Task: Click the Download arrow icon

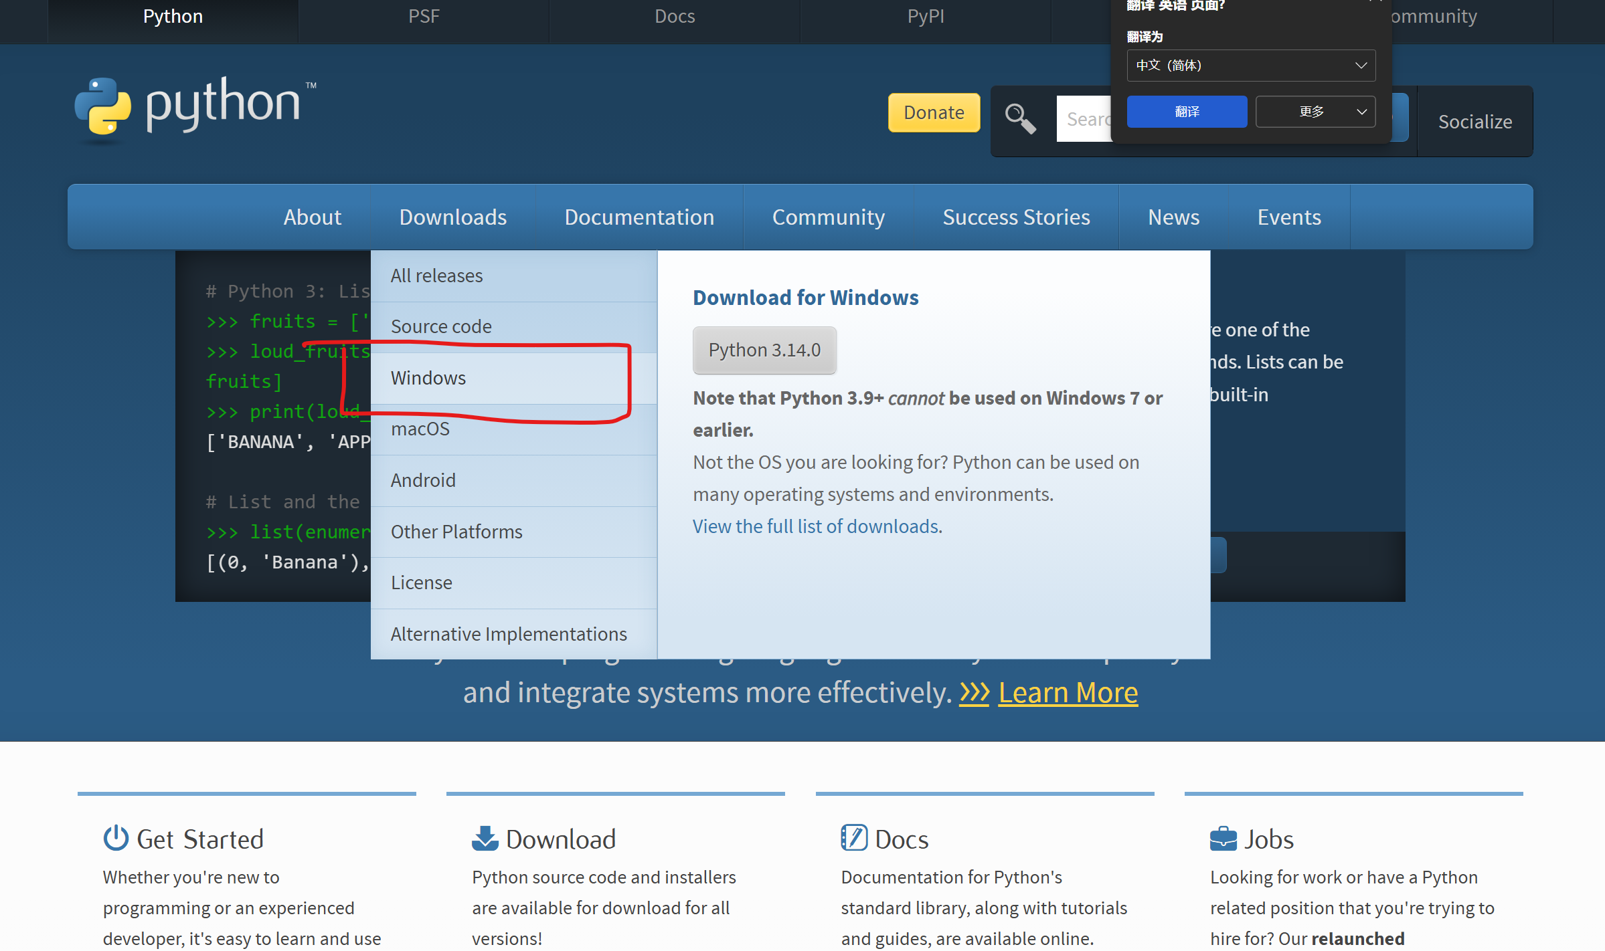Action: click(x=485, y=839)
